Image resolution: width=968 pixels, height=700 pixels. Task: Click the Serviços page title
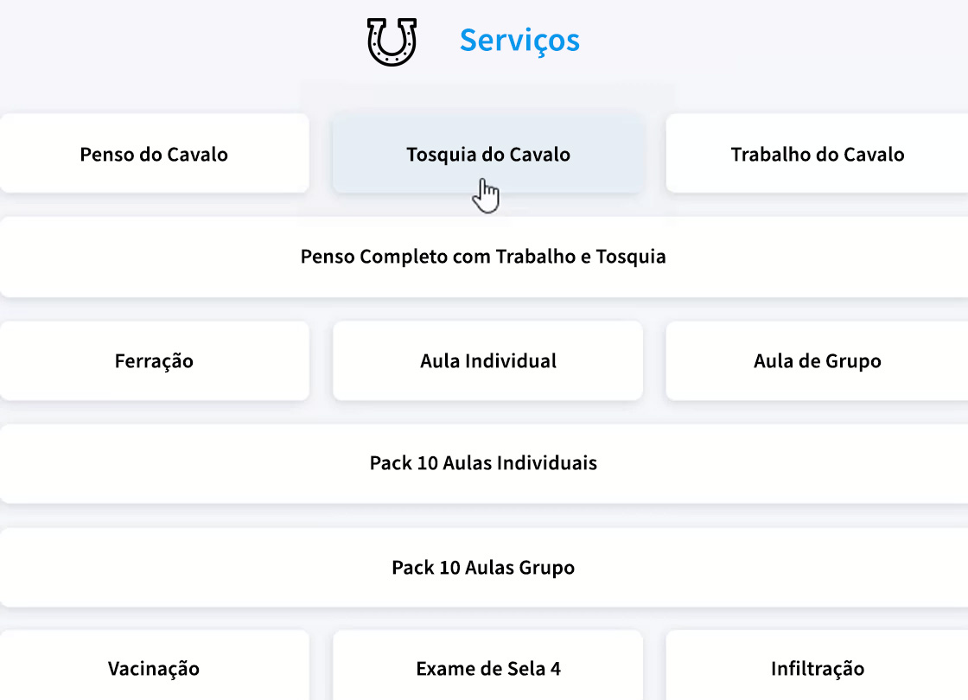(x=519, y=40)
